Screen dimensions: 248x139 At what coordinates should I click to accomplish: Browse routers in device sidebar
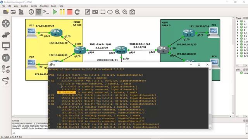[x=6, y=23]
